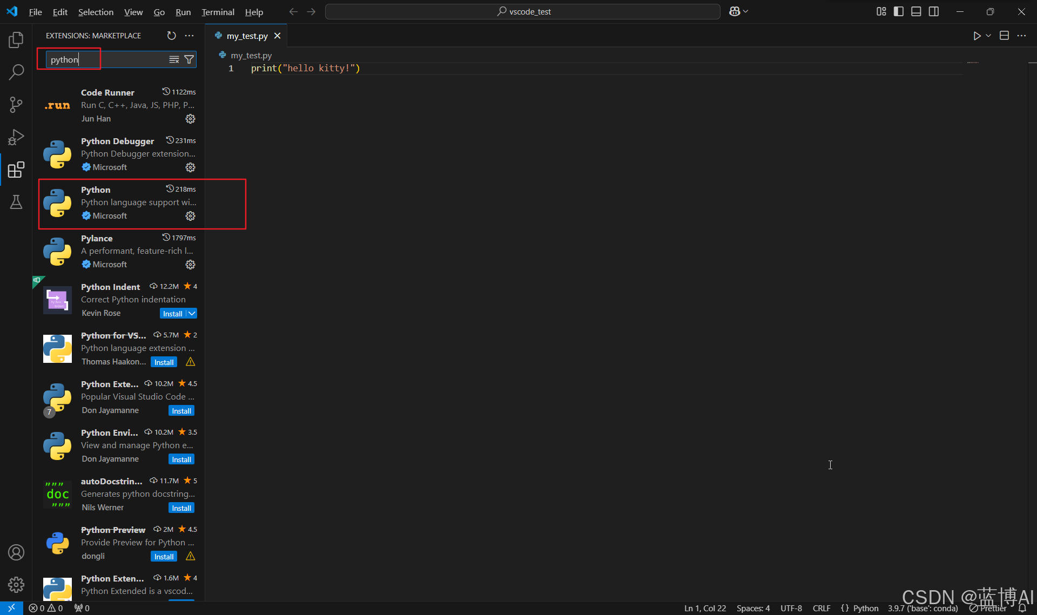The width and height of the screenshot is (1037, 615).
Task: Click the filter extensions funnel icon
Action: [x=189, y=59]
